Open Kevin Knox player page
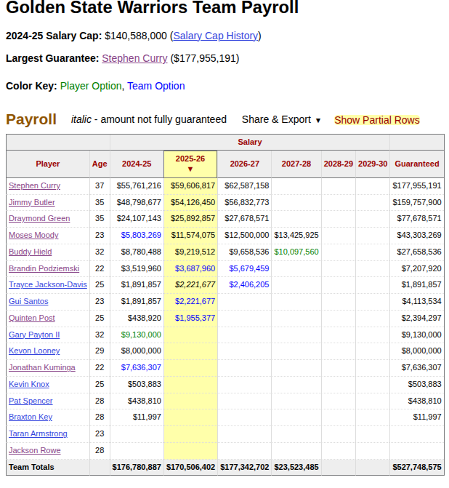This screenshot has height=488, width=449. pos(29,384)
